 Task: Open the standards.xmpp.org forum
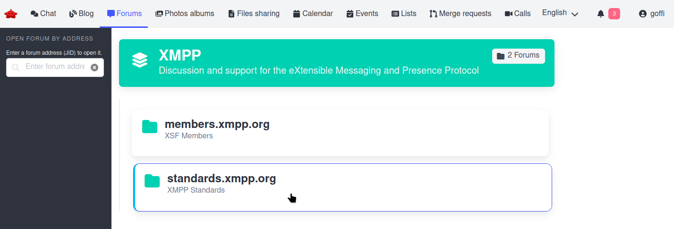(x=221, y=179)
